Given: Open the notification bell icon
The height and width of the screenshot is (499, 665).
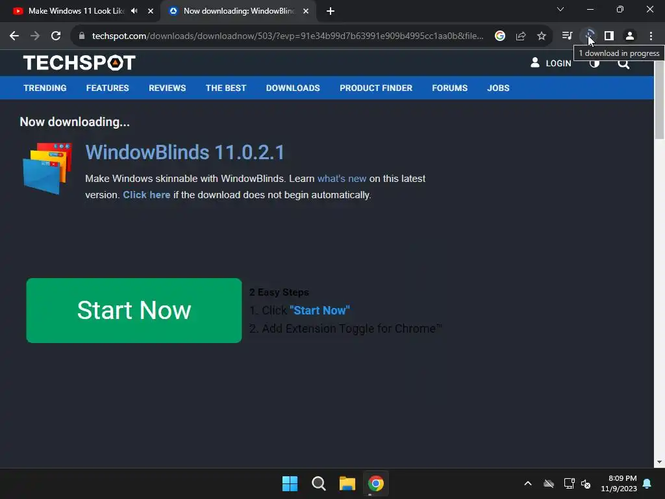Looking at the screenshot, I should tap(647, 483).
